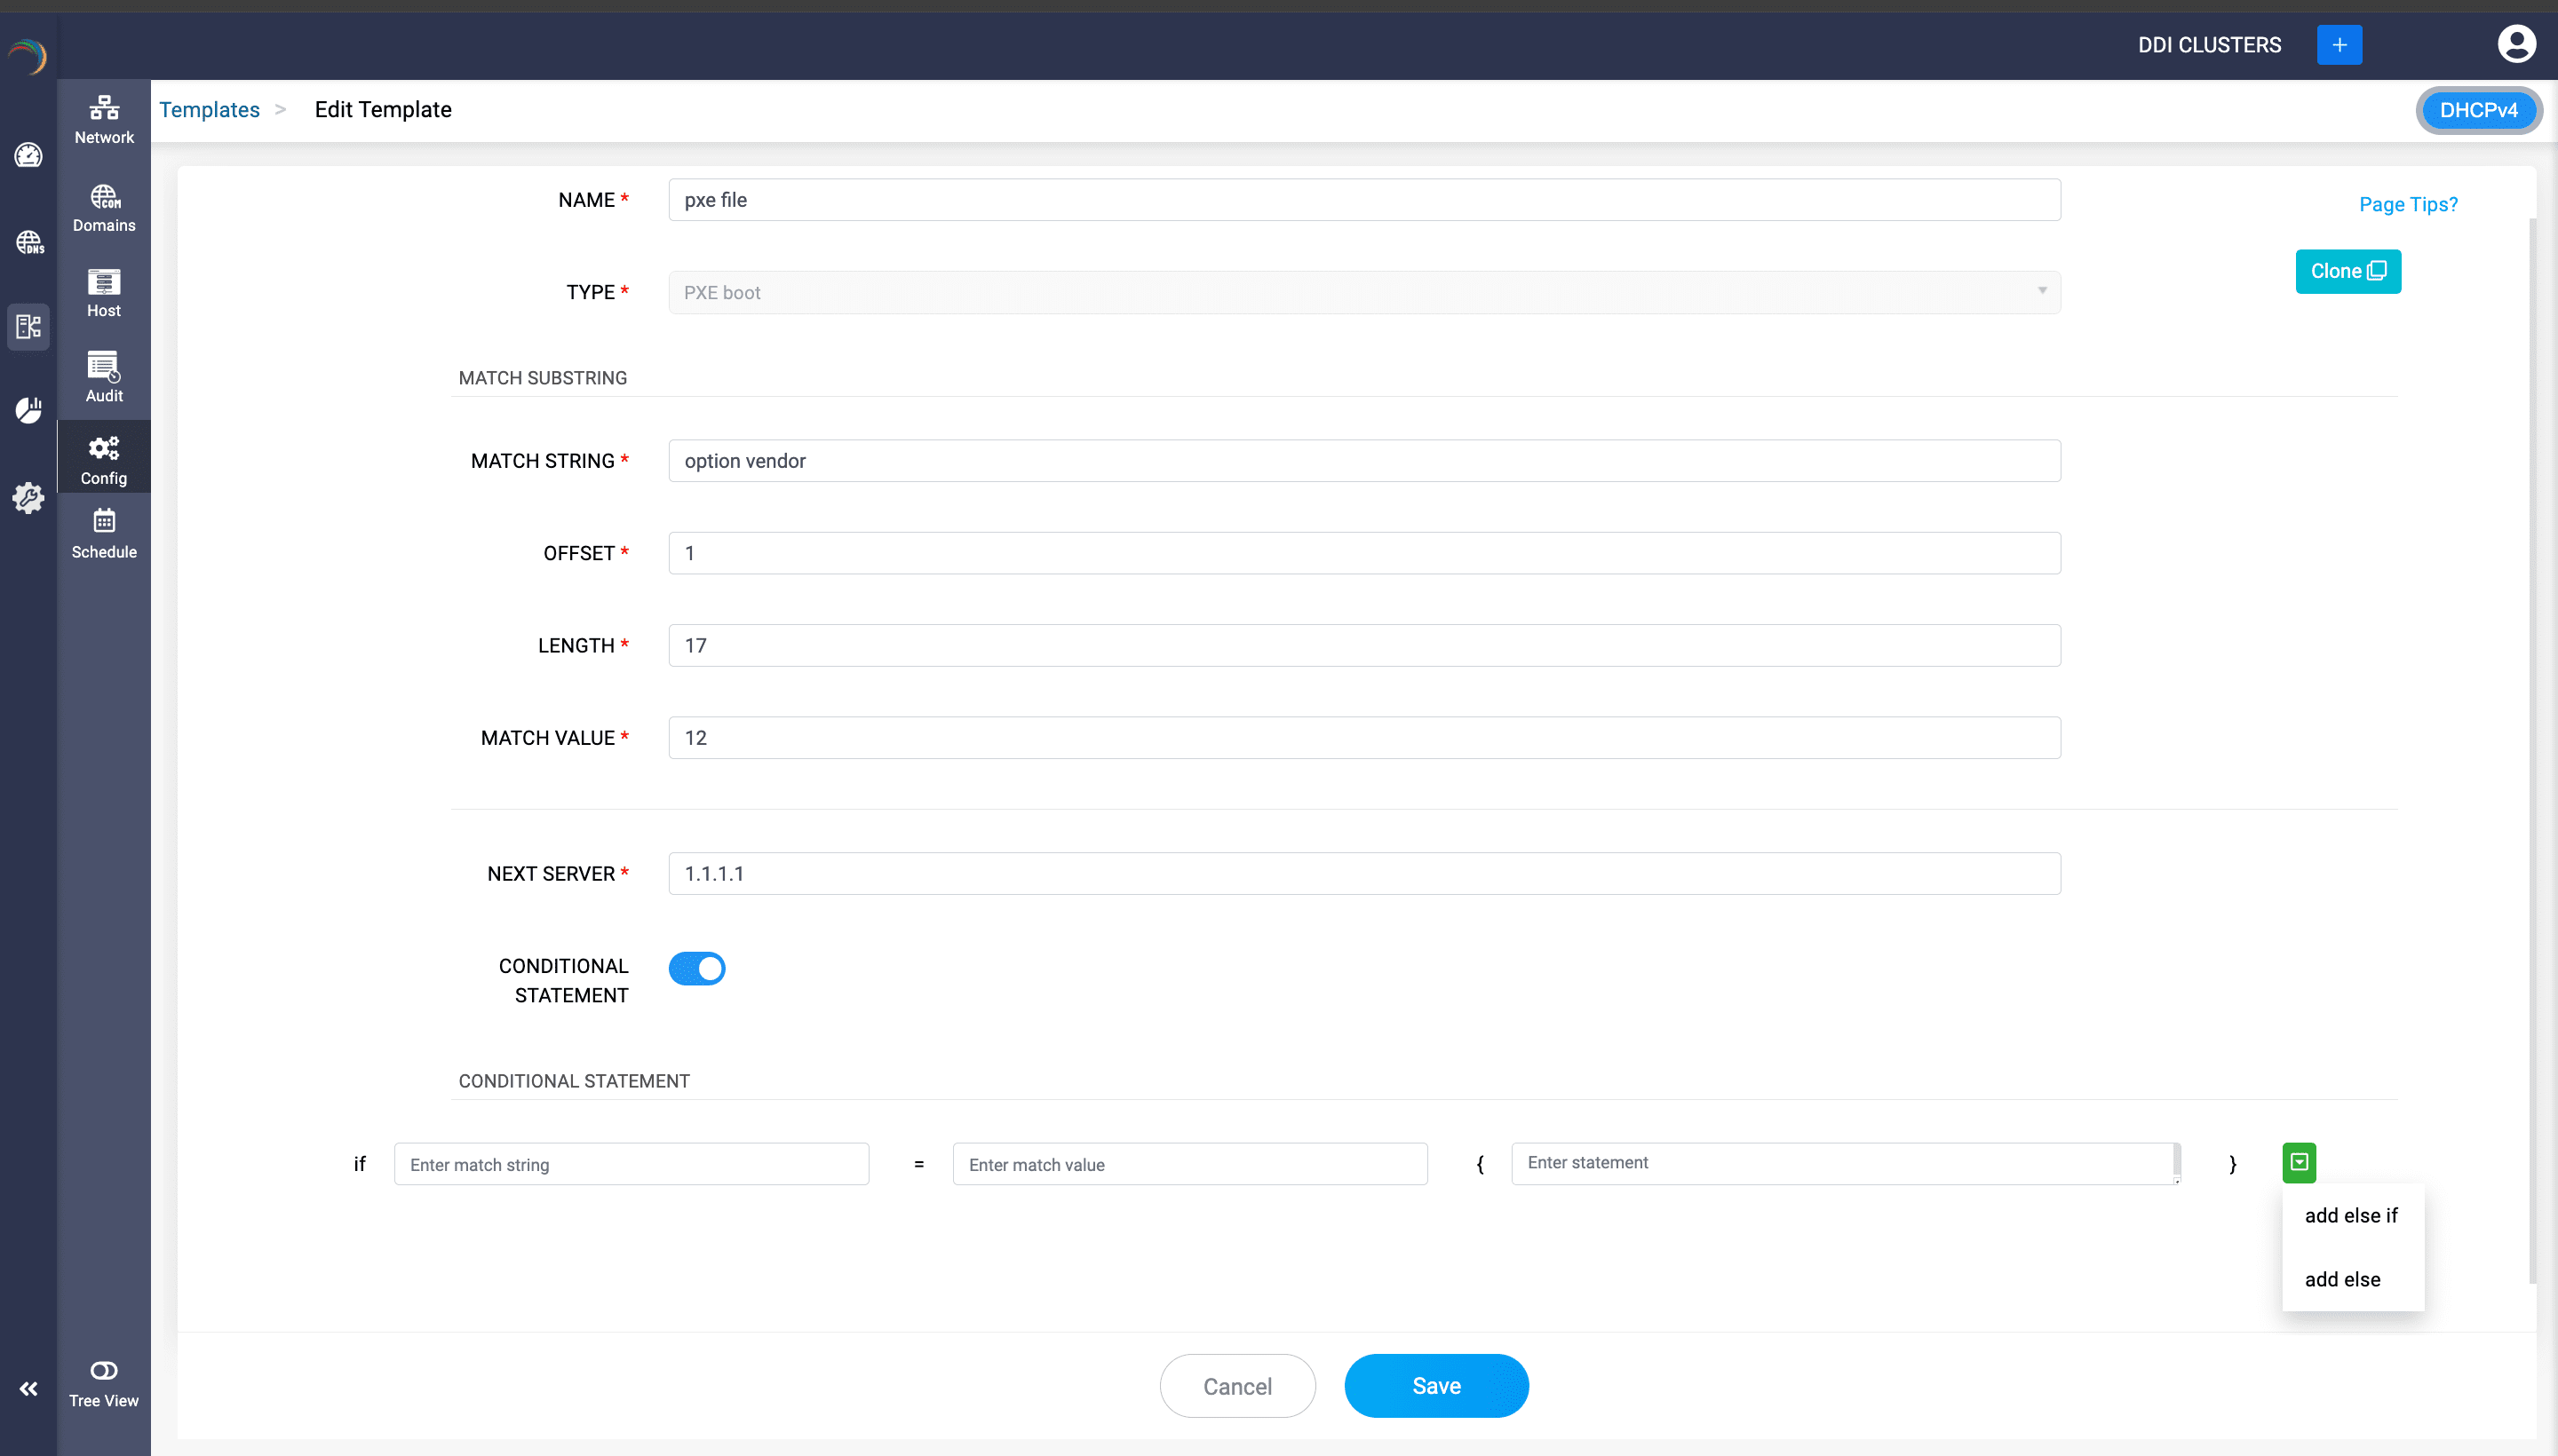
Task: Click the user account avatar icon
Action: tap(2515, 44)
